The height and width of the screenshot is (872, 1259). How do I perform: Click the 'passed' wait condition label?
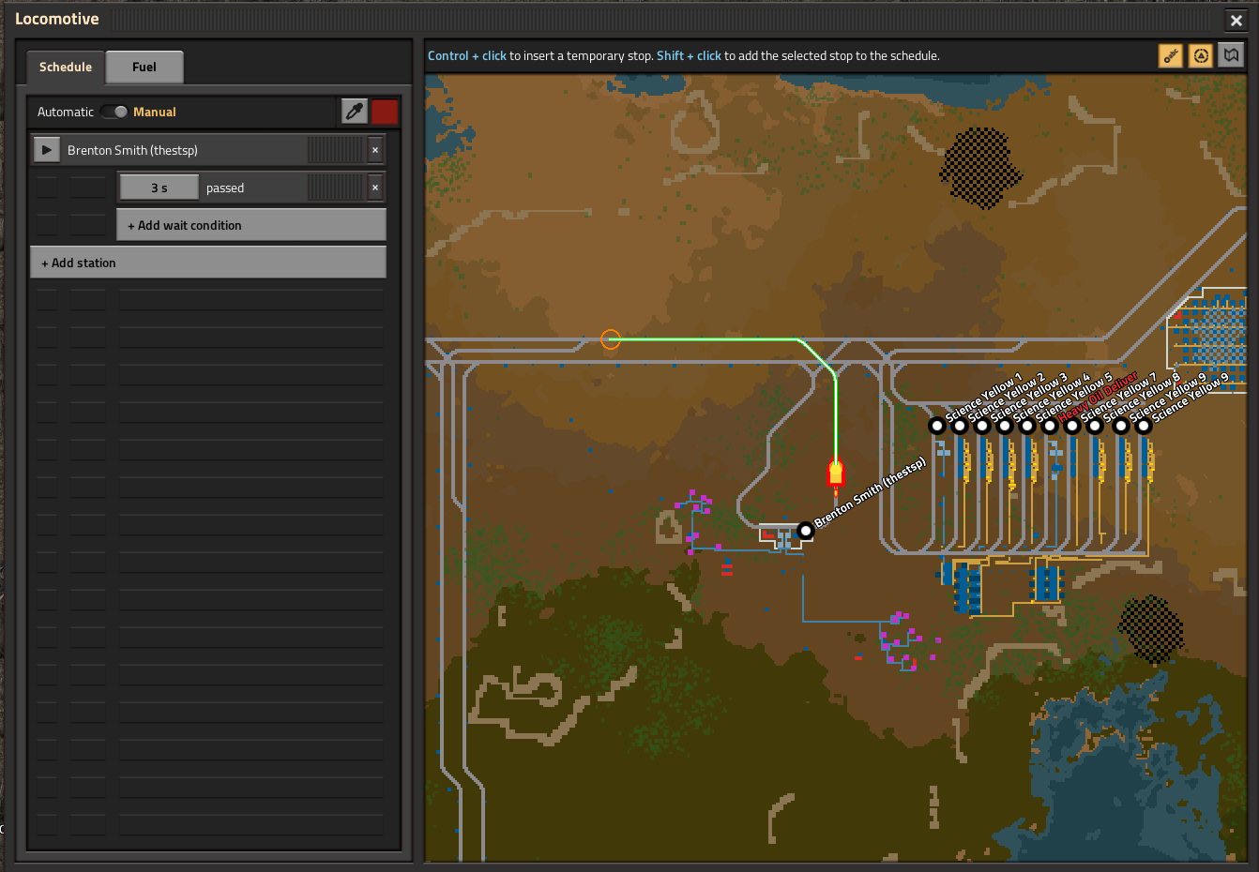coord(225,188)
